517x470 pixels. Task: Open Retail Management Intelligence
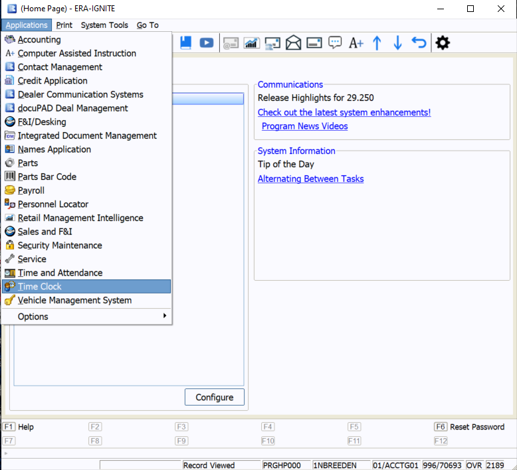[x=86, y=218]
